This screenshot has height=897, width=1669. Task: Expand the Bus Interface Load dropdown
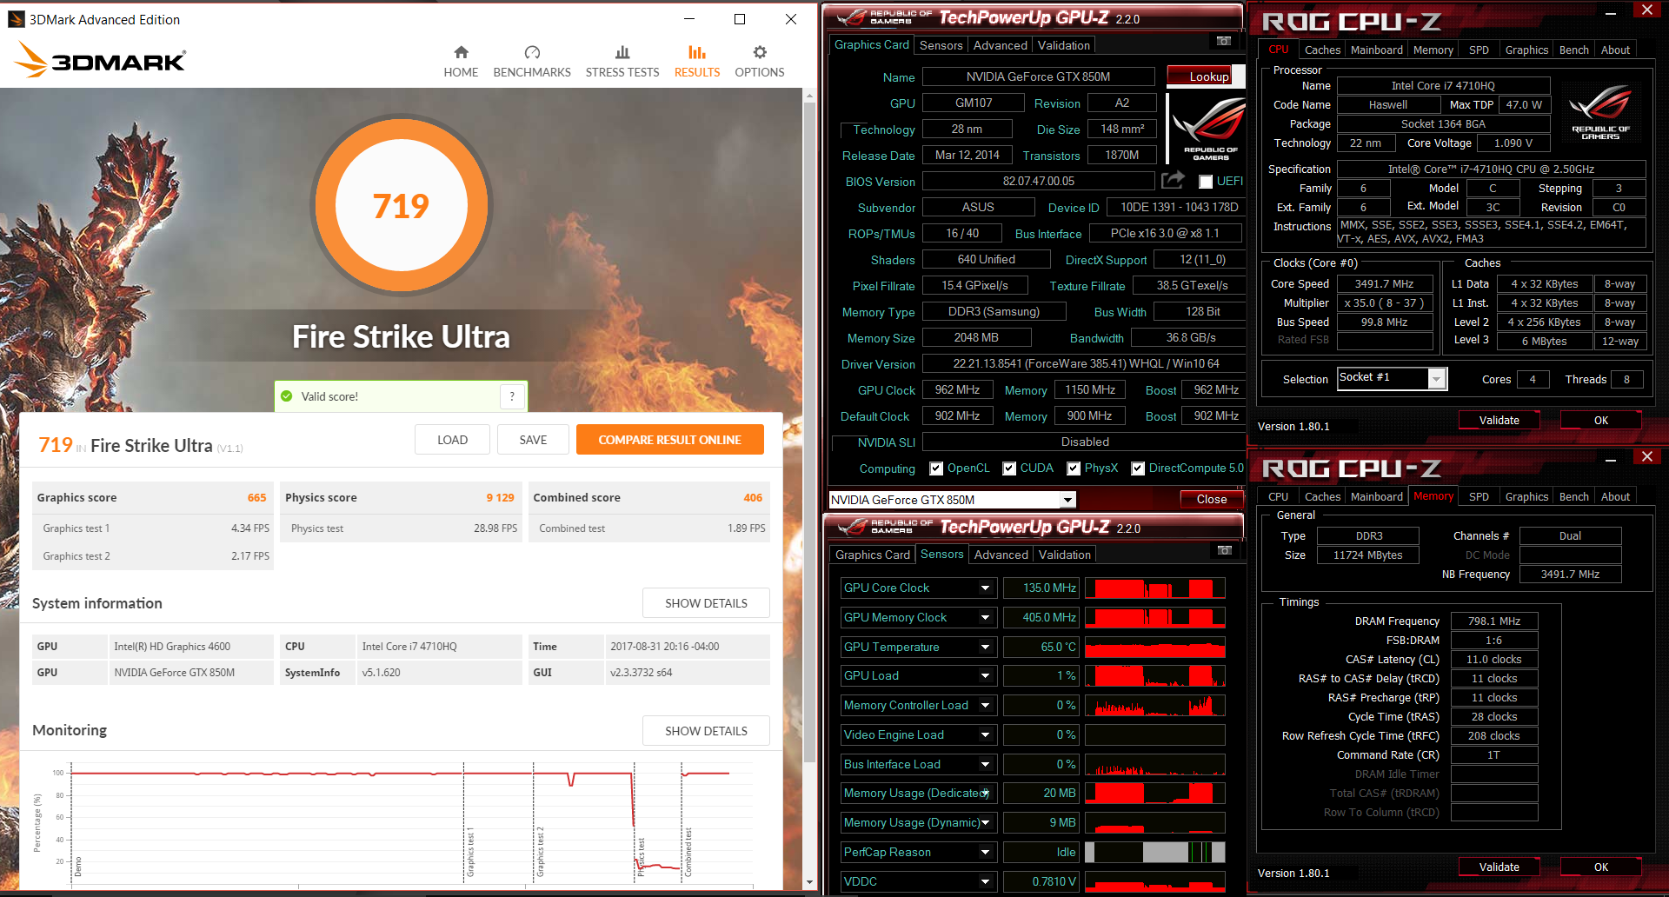click(985, 765)
